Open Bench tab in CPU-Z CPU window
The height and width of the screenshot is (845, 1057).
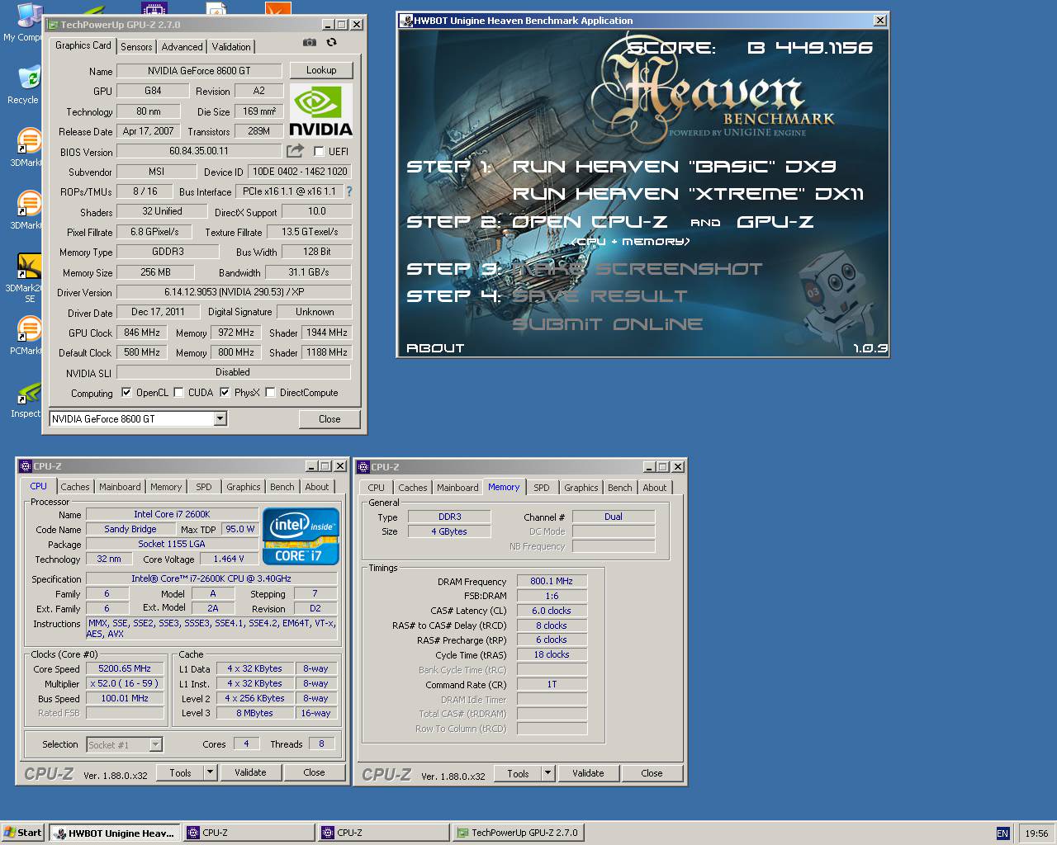coord(282,487)
